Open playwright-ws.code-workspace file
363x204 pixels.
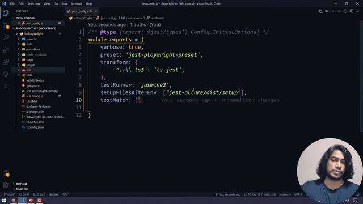click(x=45, y=117)
